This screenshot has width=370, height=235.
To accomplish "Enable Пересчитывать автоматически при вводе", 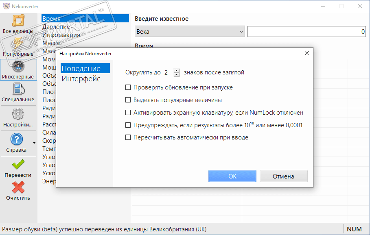I will tap(128, 137).
